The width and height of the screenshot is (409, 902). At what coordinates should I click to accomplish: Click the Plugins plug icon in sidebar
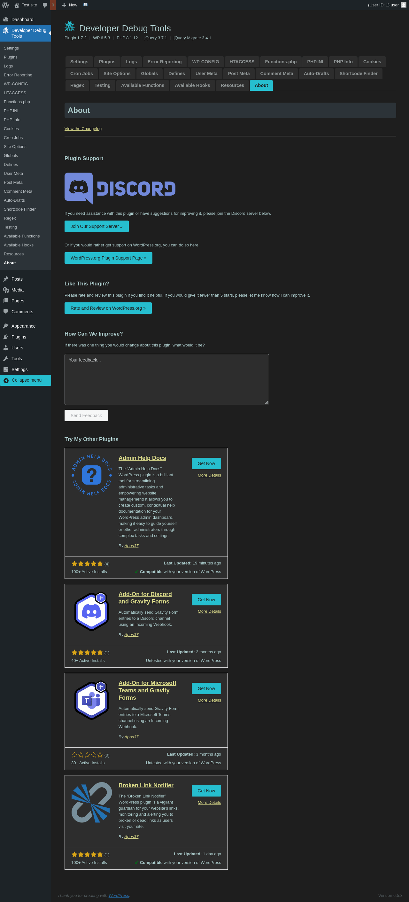(6, 337)
